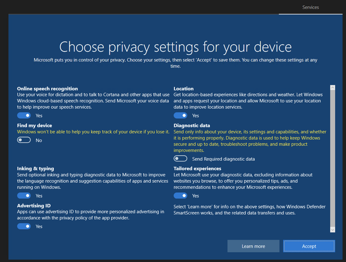Click 'Yes' label beside Tailored experiences toggle
The width and height of the screenshot is (346, 262).
coord(195,196)
